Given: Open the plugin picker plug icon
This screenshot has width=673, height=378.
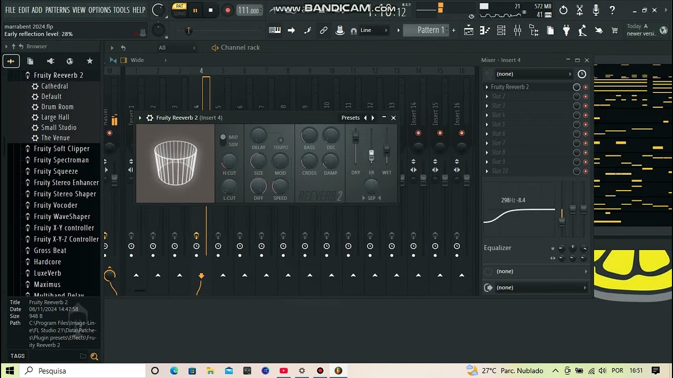Looking at the screenshot, I should [566, 30].
